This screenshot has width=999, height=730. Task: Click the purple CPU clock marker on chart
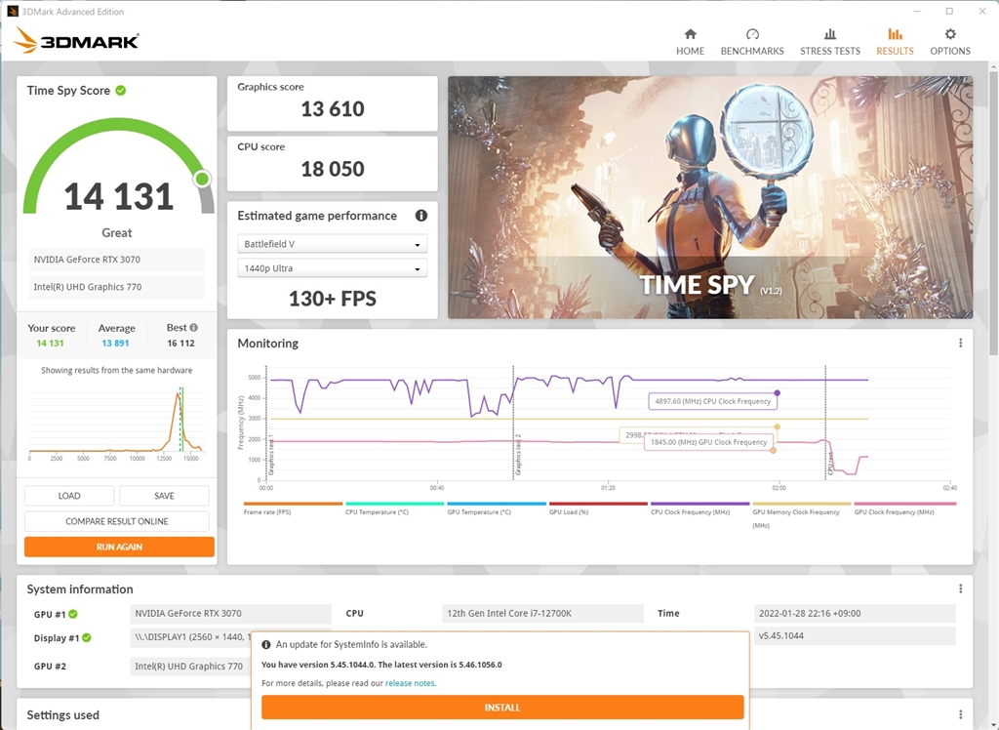777,392
